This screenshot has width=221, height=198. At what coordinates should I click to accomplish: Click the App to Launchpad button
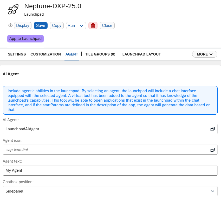[25, 39]
